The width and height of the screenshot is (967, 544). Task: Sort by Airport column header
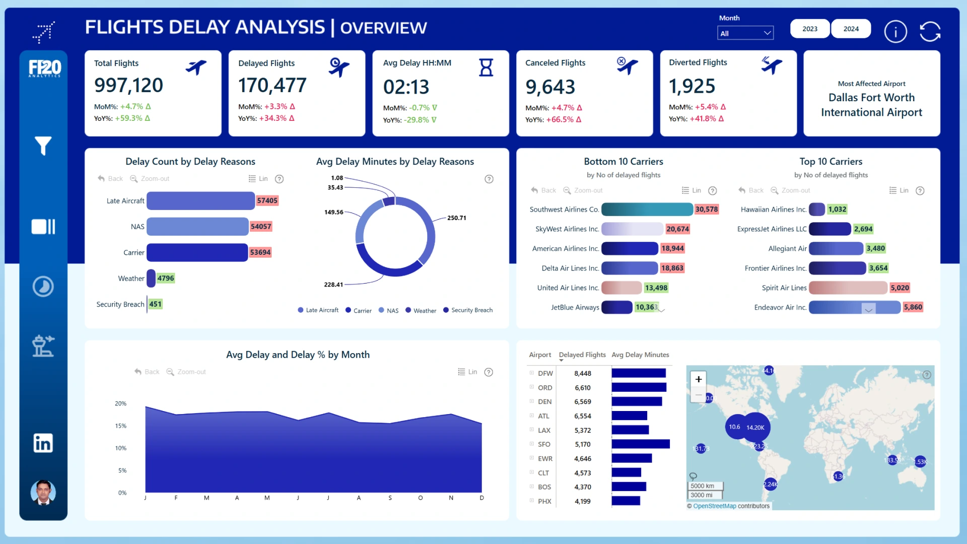[x=540, y=355]
